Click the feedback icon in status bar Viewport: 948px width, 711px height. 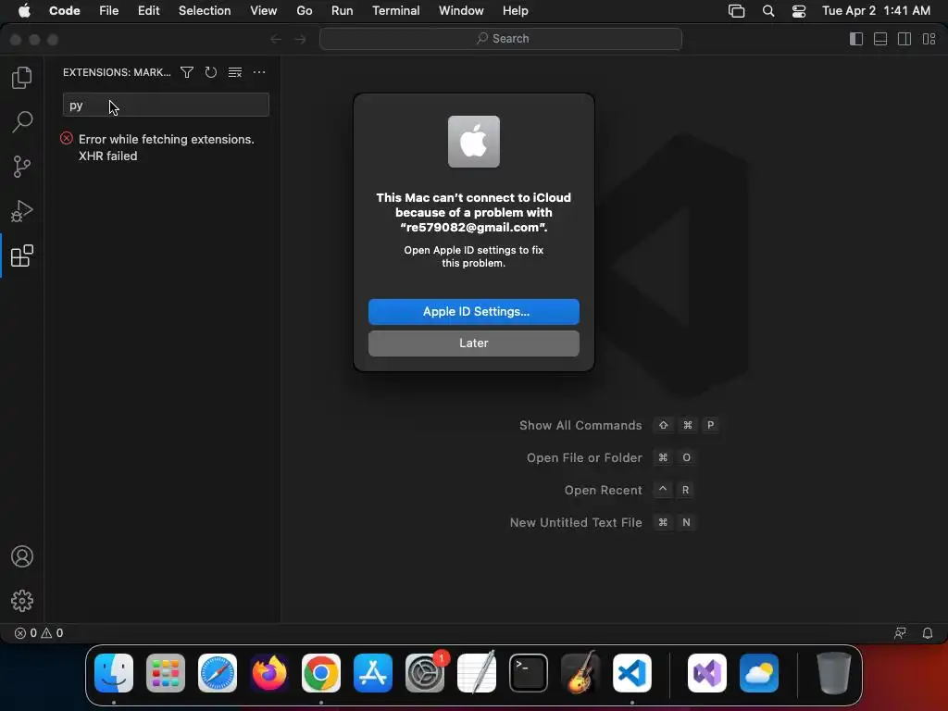coord(900,633)
